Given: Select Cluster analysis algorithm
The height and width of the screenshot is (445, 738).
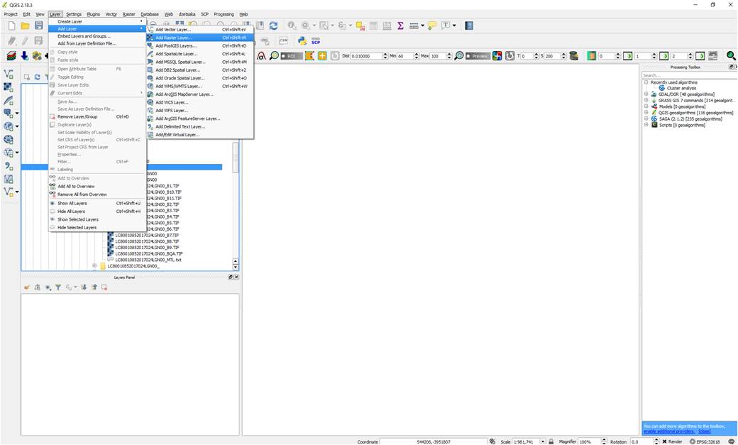Looking at the screenshot, I should pos(681,88).
